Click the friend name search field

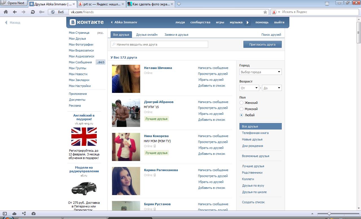pyautogui.click(x=159, y=44)
